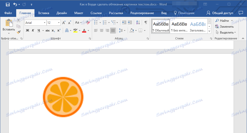Apply the Обычный style
The width and height of the screenshot is (247, 133).
[x=161, y=26]
